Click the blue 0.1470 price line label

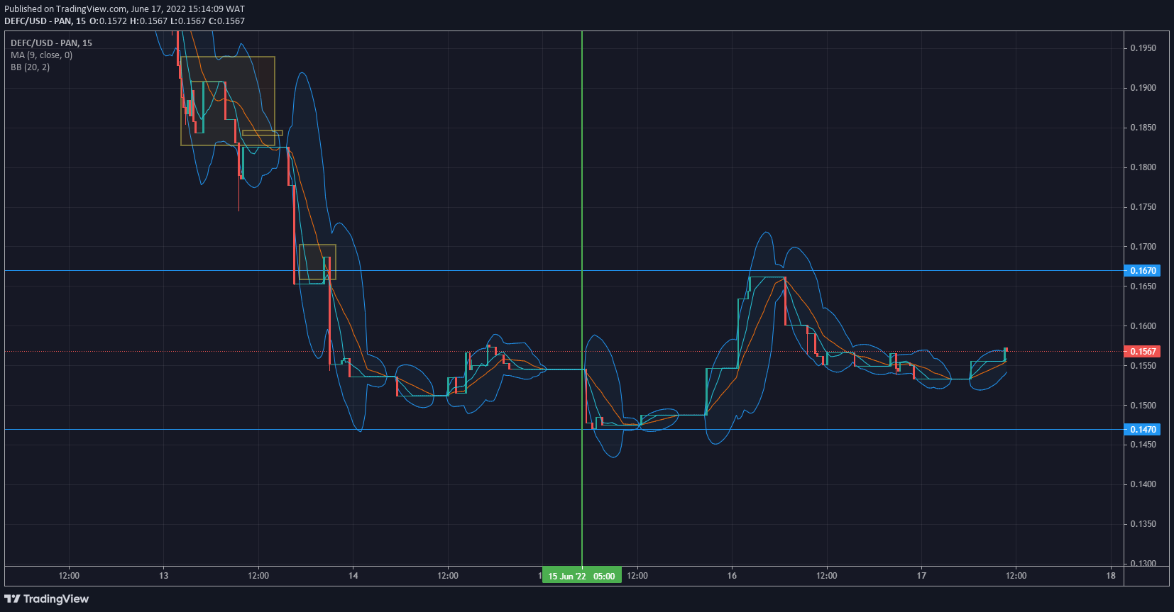coord(1143,430)
